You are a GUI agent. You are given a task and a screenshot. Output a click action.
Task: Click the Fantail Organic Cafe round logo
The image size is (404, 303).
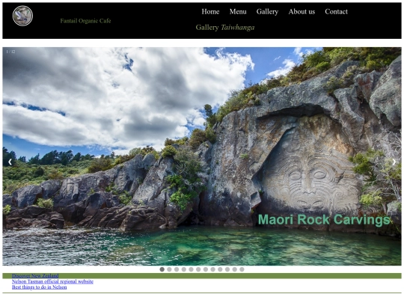pos(22,16)
